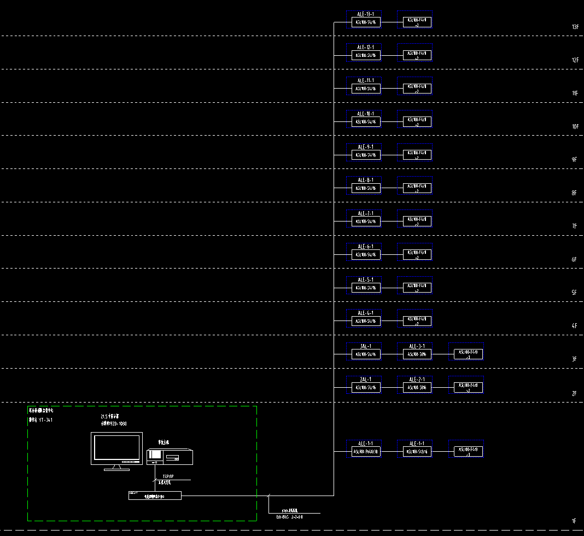The height and width of the screenshot is (536, 584).
Task: Select the second box on the 13F row
Action: (417, 22)
